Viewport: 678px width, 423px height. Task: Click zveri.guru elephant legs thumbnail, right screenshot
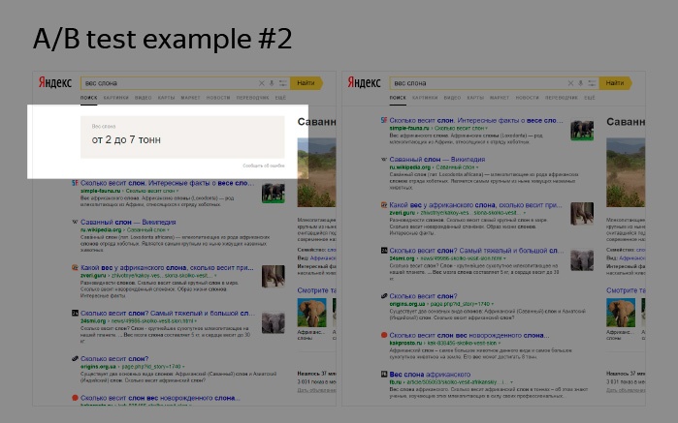tap(582, 214)
